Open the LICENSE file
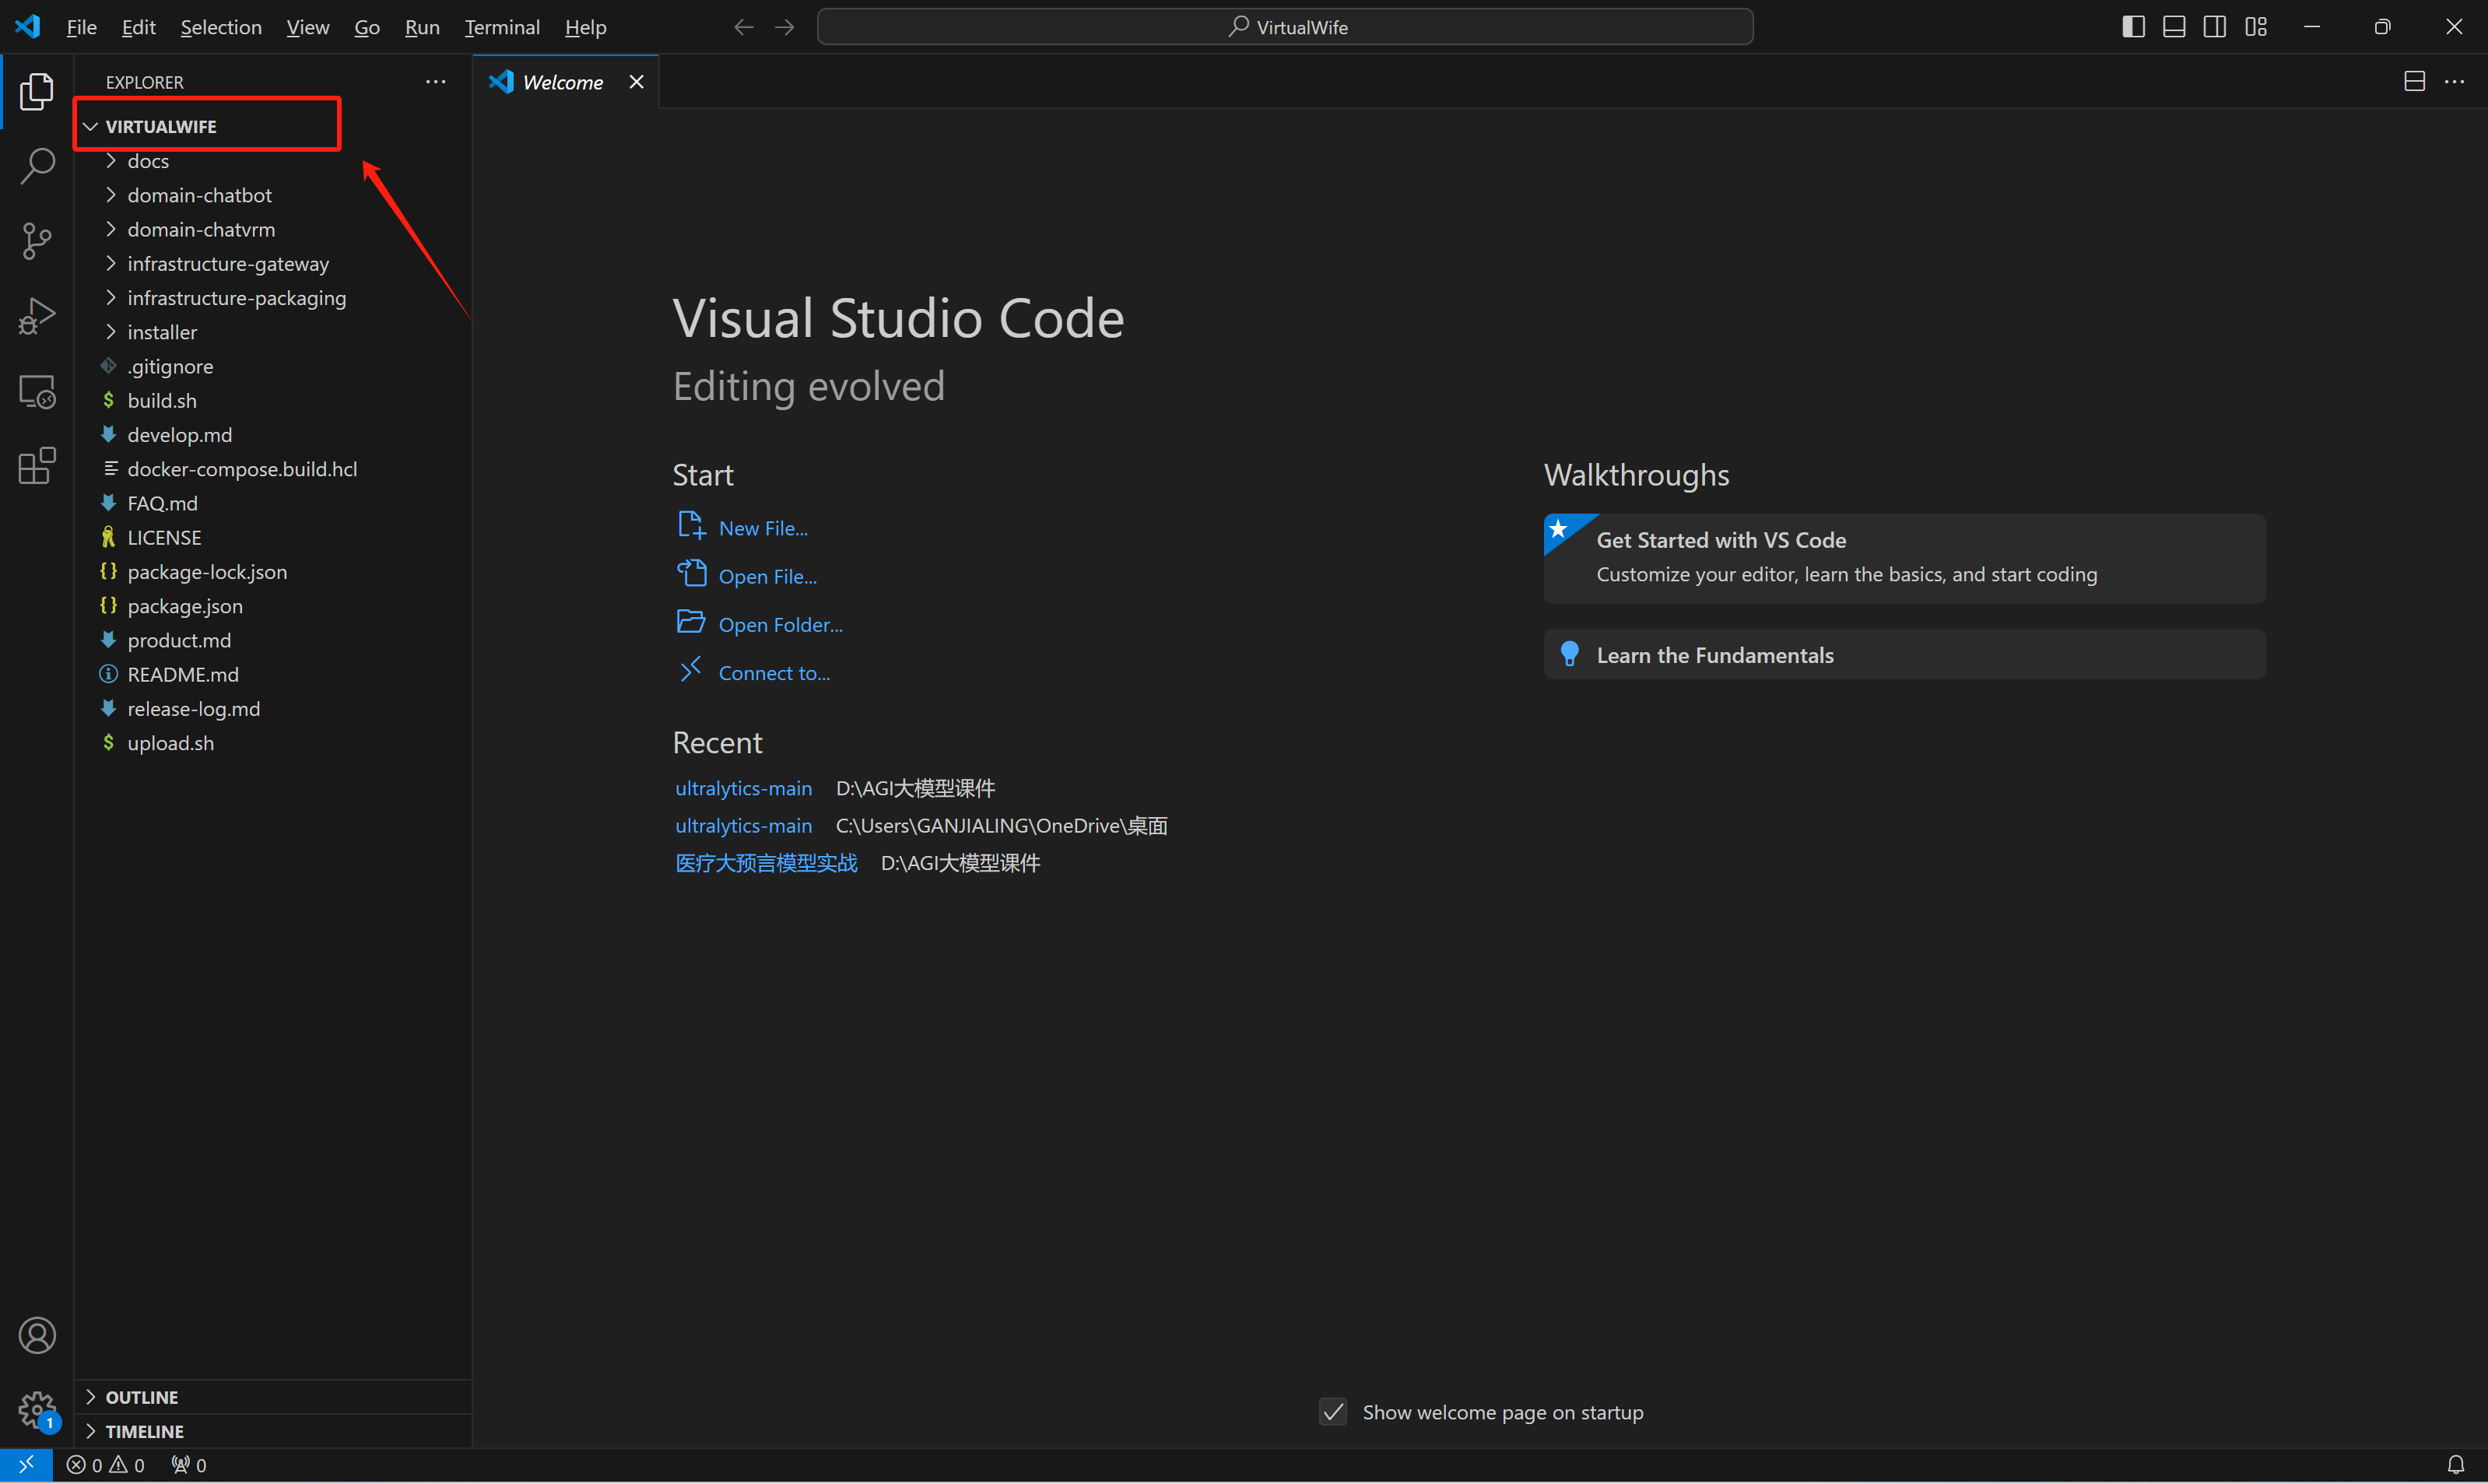The image size is (2488, 1484). [x=272, y=537]
